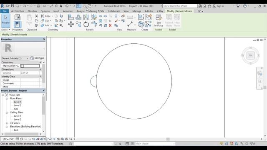The image size is (267, 150).
Task: Open the Site floor plan
Action: click(x=16, y=109)
